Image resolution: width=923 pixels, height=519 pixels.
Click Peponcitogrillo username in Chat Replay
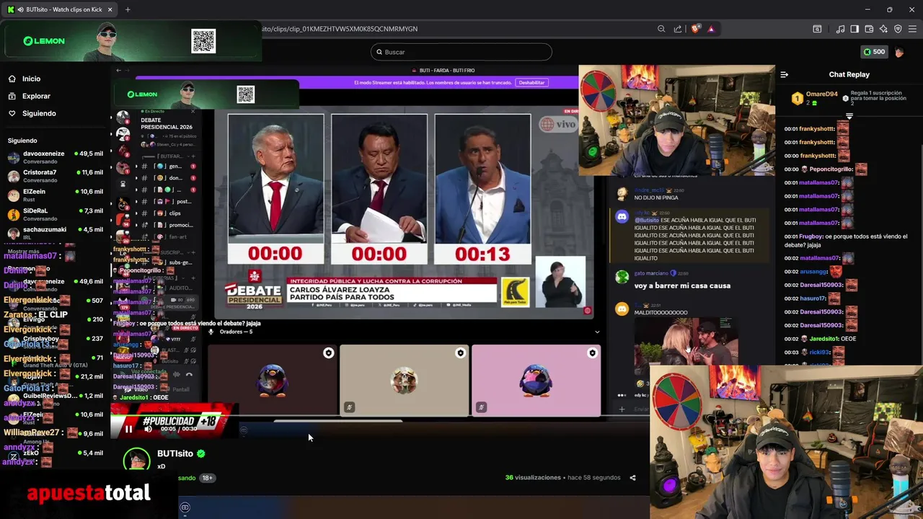point(831,169)
